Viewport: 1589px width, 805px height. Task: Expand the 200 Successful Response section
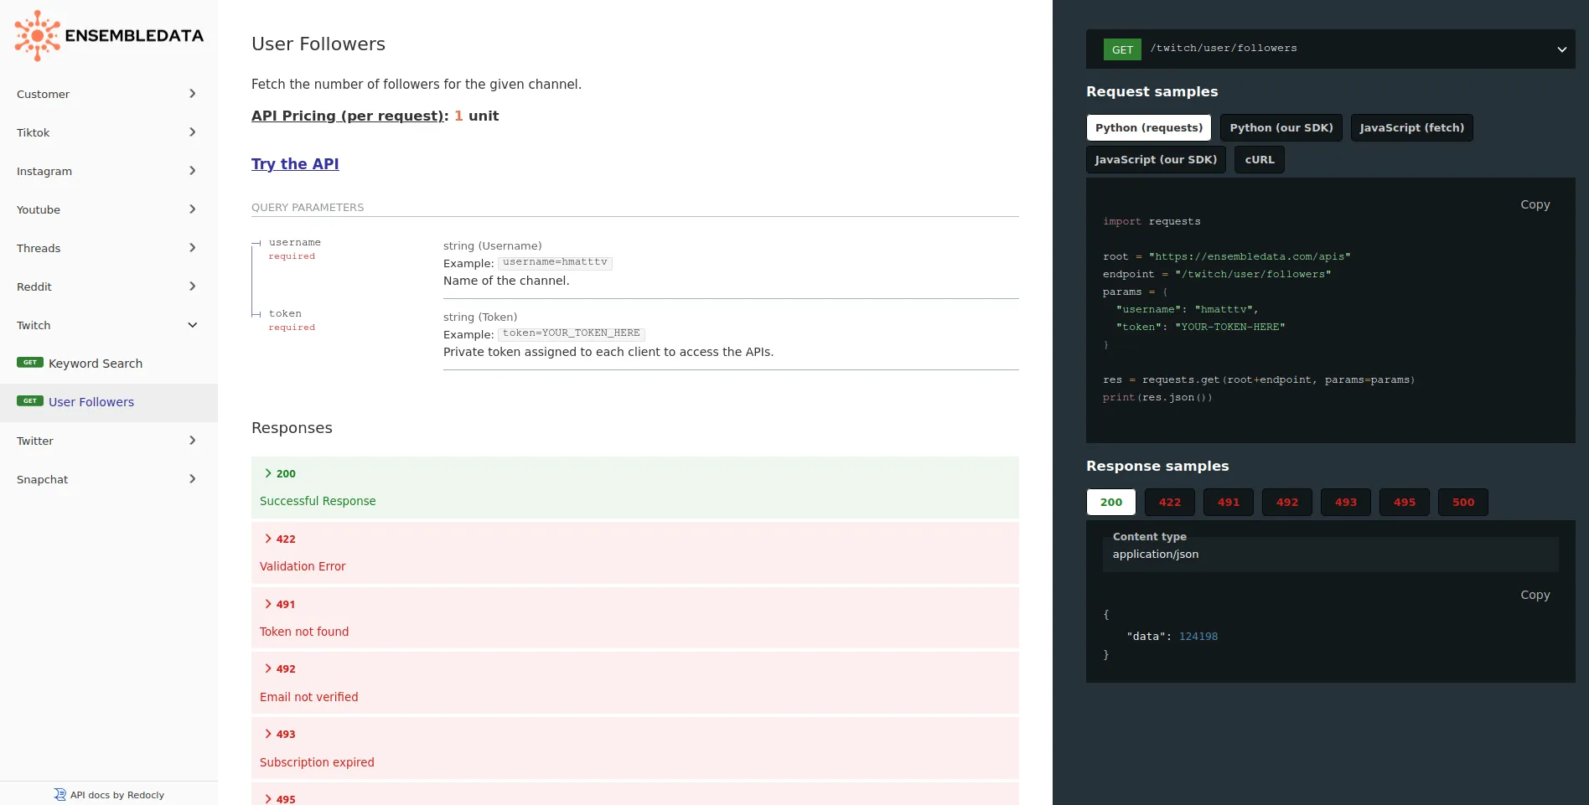tap(634, 488)
